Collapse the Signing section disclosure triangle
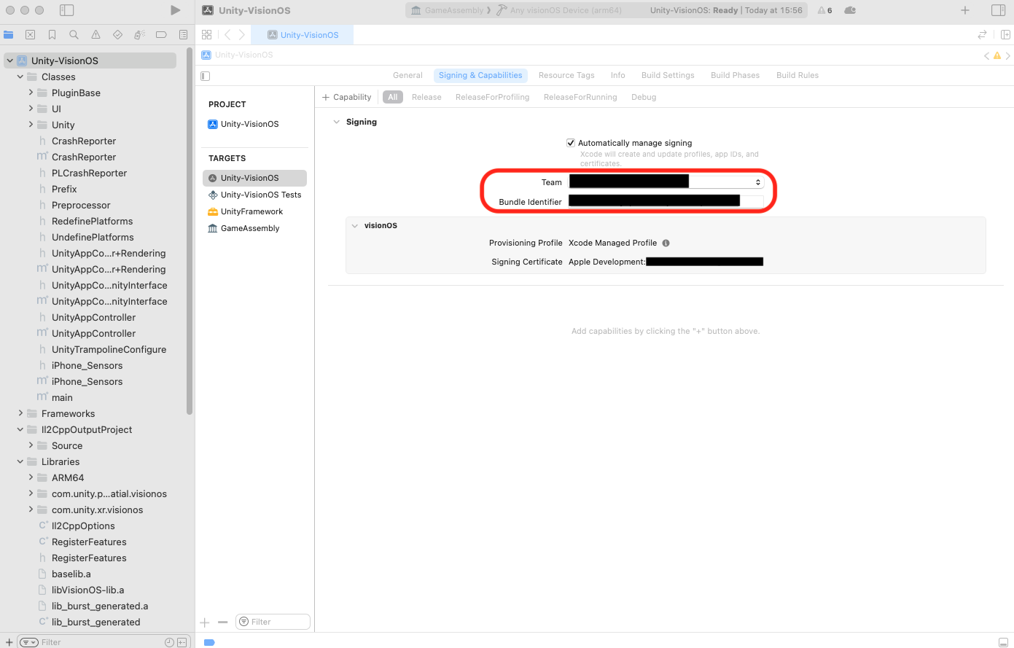 (336, 122)
